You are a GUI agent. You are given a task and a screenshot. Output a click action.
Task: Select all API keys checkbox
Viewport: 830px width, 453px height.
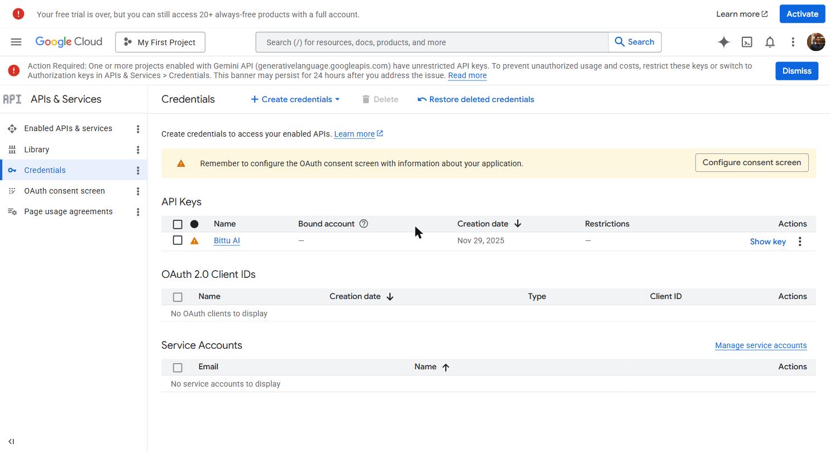(x=178, y=224)
